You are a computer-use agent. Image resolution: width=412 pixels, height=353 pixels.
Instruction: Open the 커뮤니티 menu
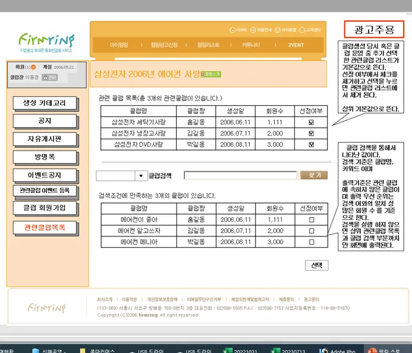[x=251, y=45]
